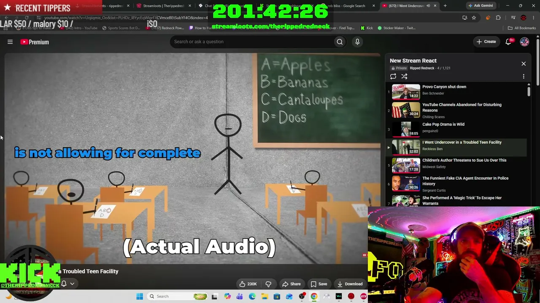Download the video for offline viewing

[350, 284]
